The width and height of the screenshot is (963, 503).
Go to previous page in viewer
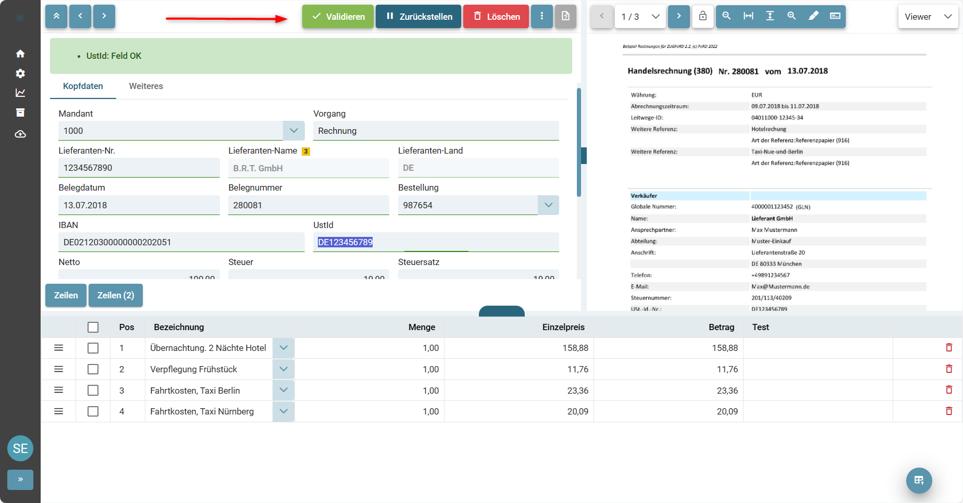coord(602,16)
